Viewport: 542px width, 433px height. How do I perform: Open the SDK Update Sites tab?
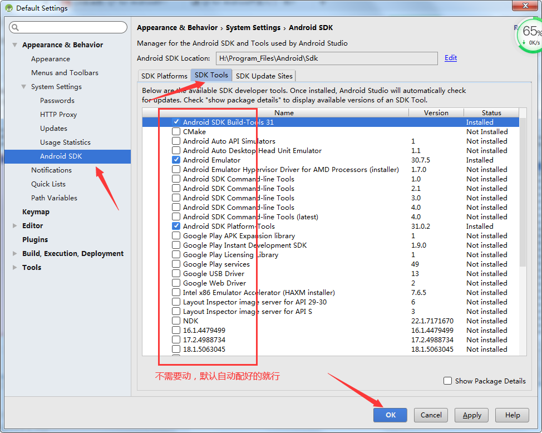(x=264, y=76)
